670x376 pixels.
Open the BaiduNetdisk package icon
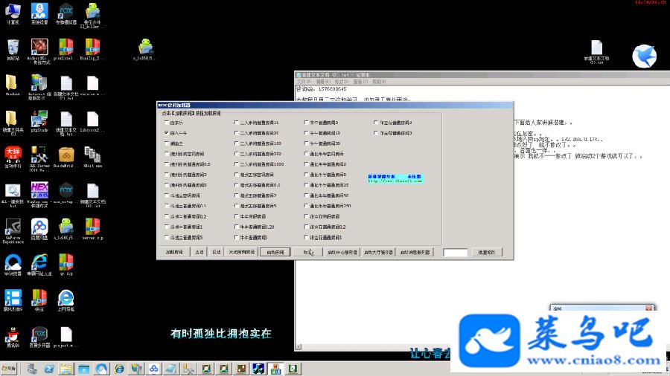pos(66,158)
